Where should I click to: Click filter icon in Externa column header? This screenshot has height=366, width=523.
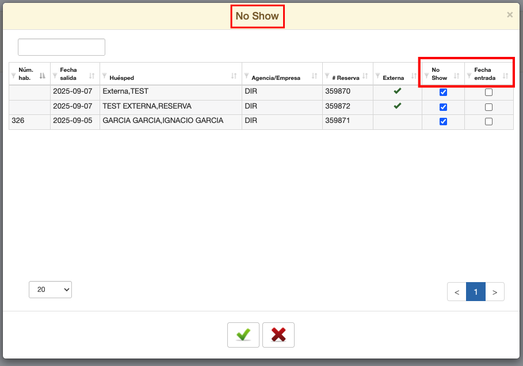pos(377,75)
